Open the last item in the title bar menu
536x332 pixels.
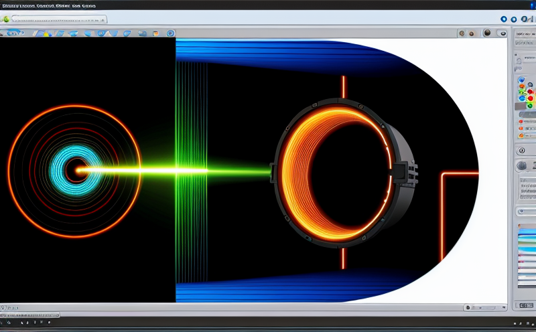click(88, 4)
